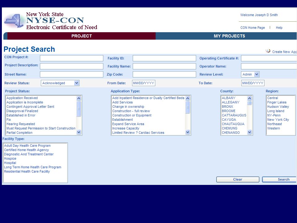Screen dimensions: 297x223
Task: Select Application is Incomplete status
Action: click(x=25, y=103)
